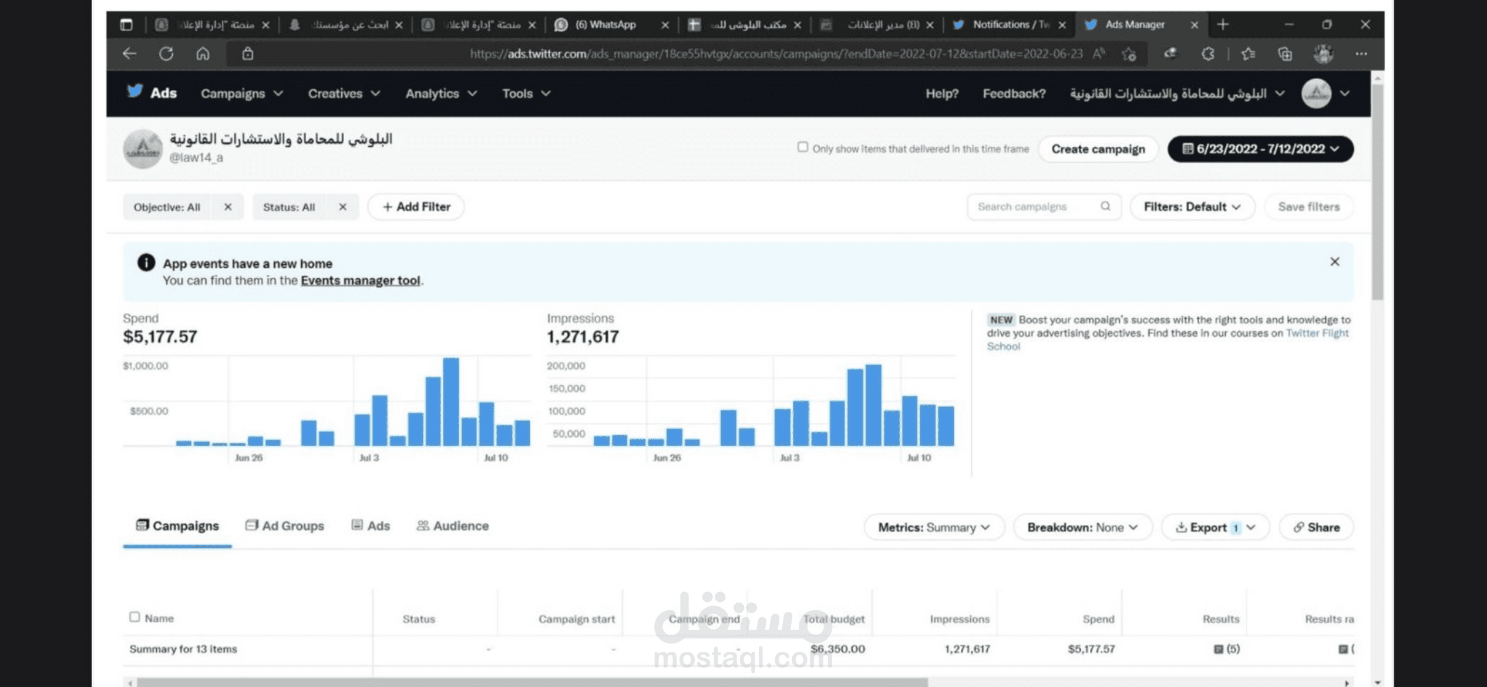Click the account avatar in the Ads navbar
This screenshot has width=1487, height=687.
[1316, 93]
